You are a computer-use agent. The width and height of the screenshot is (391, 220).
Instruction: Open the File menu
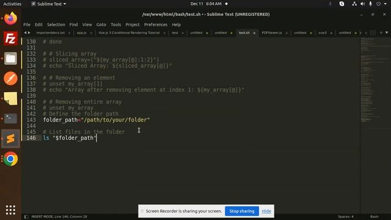[x=27, y=24]
